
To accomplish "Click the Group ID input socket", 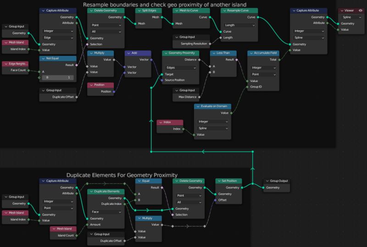I will [247, 87].
